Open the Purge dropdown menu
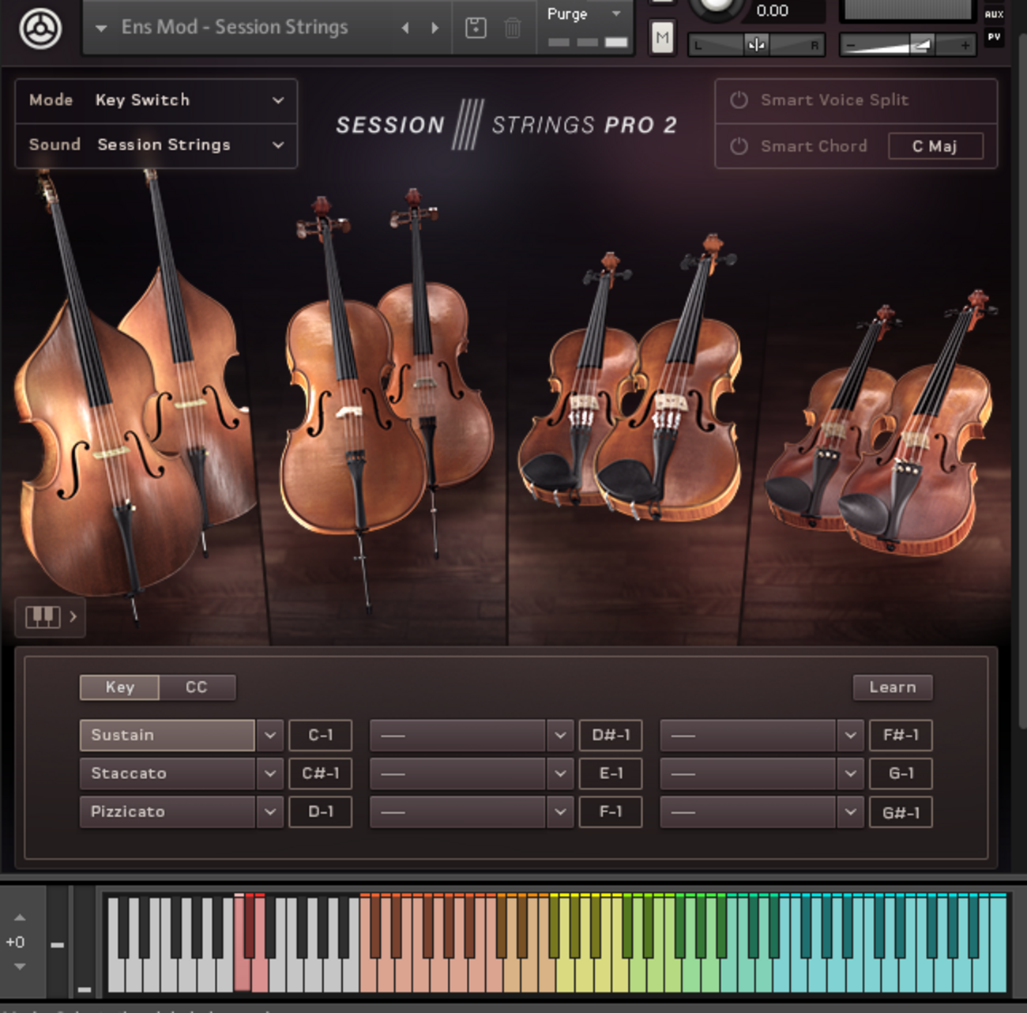Image resolution: width=1027 pixels, height=1013 pixels. point(585,13)
